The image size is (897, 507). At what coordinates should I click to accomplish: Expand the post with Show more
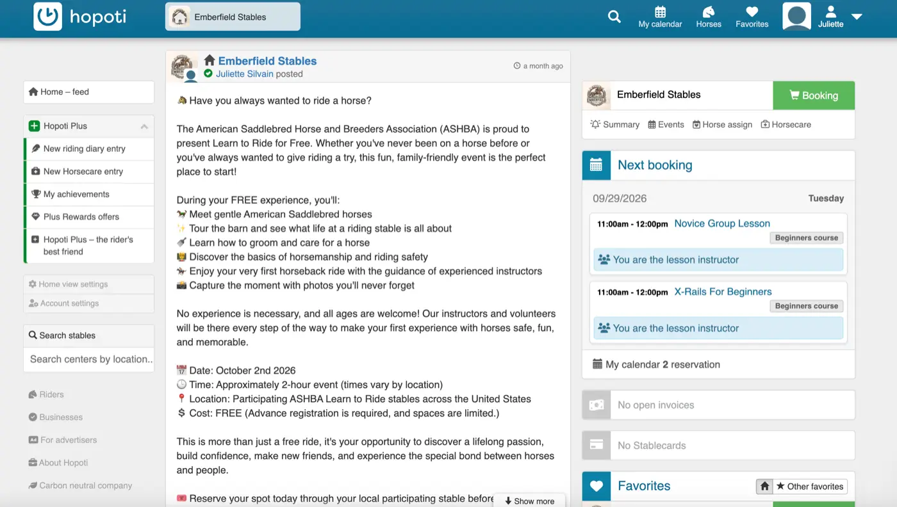click(529, 501)
